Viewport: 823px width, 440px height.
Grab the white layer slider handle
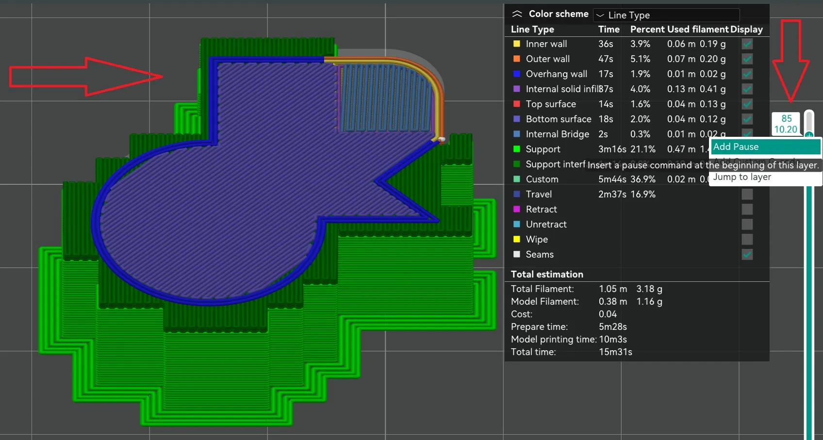coord(809,120)
